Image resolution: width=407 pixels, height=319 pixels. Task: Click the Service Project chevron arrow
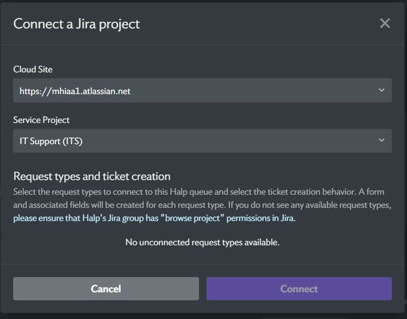[381, 140]
